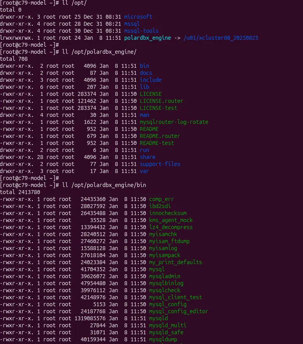Viewport: 303px width, 344px height.
Task: Select the README-test file name
Action: 157,143
